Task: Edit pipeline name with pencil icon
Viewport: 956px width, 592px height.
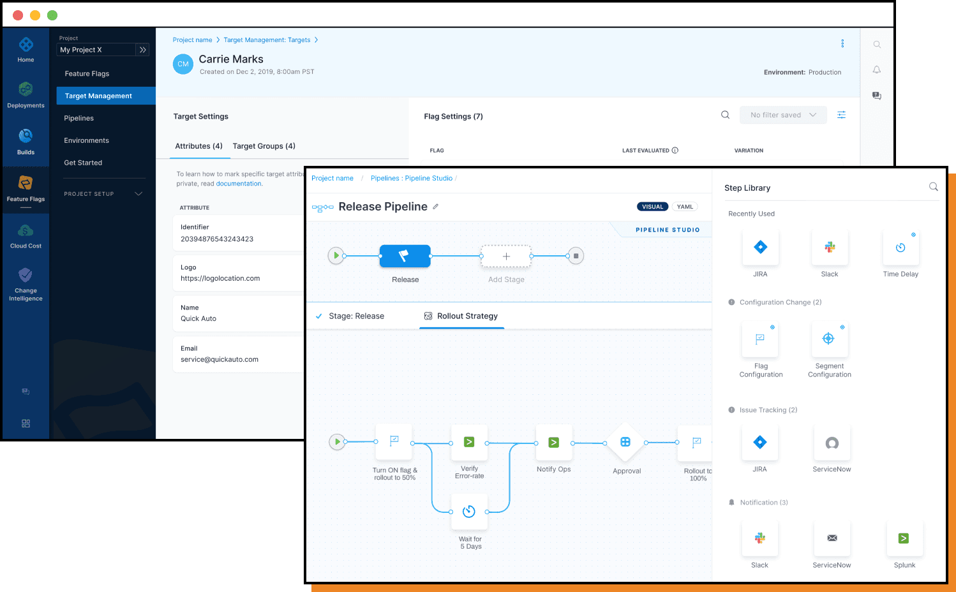Action: [x=436, y=207]
